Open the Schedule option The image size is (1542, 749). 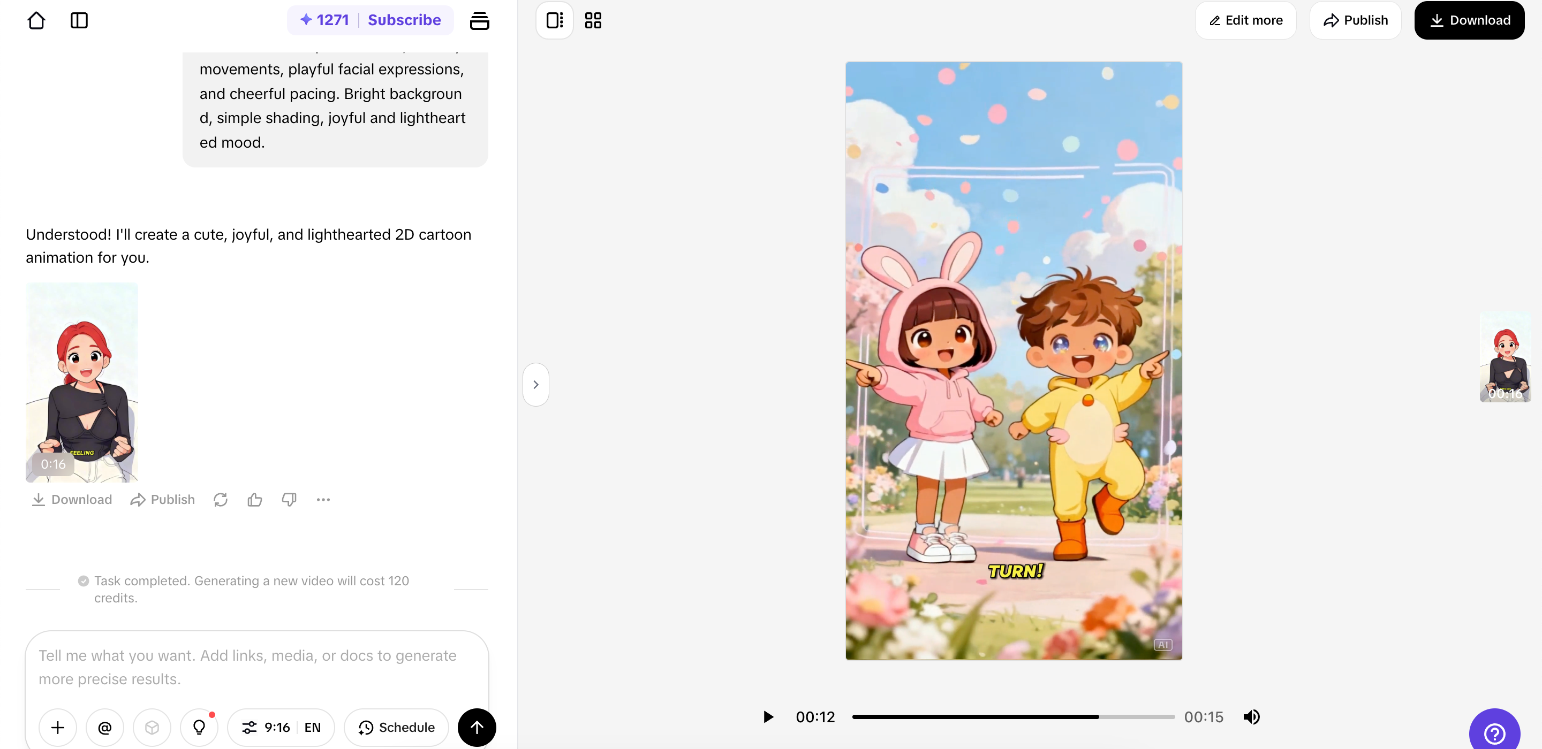(x=396, y=727)
